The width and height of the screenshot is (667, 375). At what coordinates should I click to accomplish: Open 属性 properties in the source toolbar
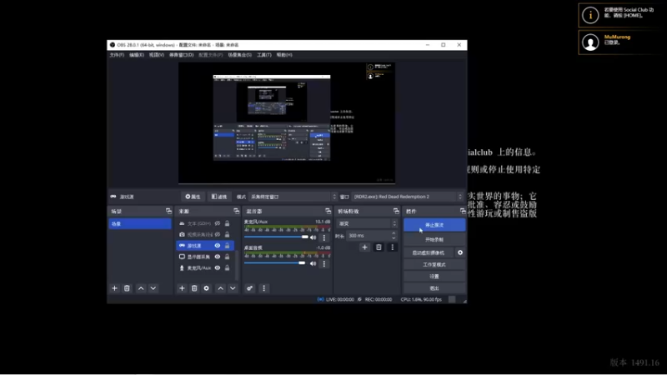pos(193,197)
